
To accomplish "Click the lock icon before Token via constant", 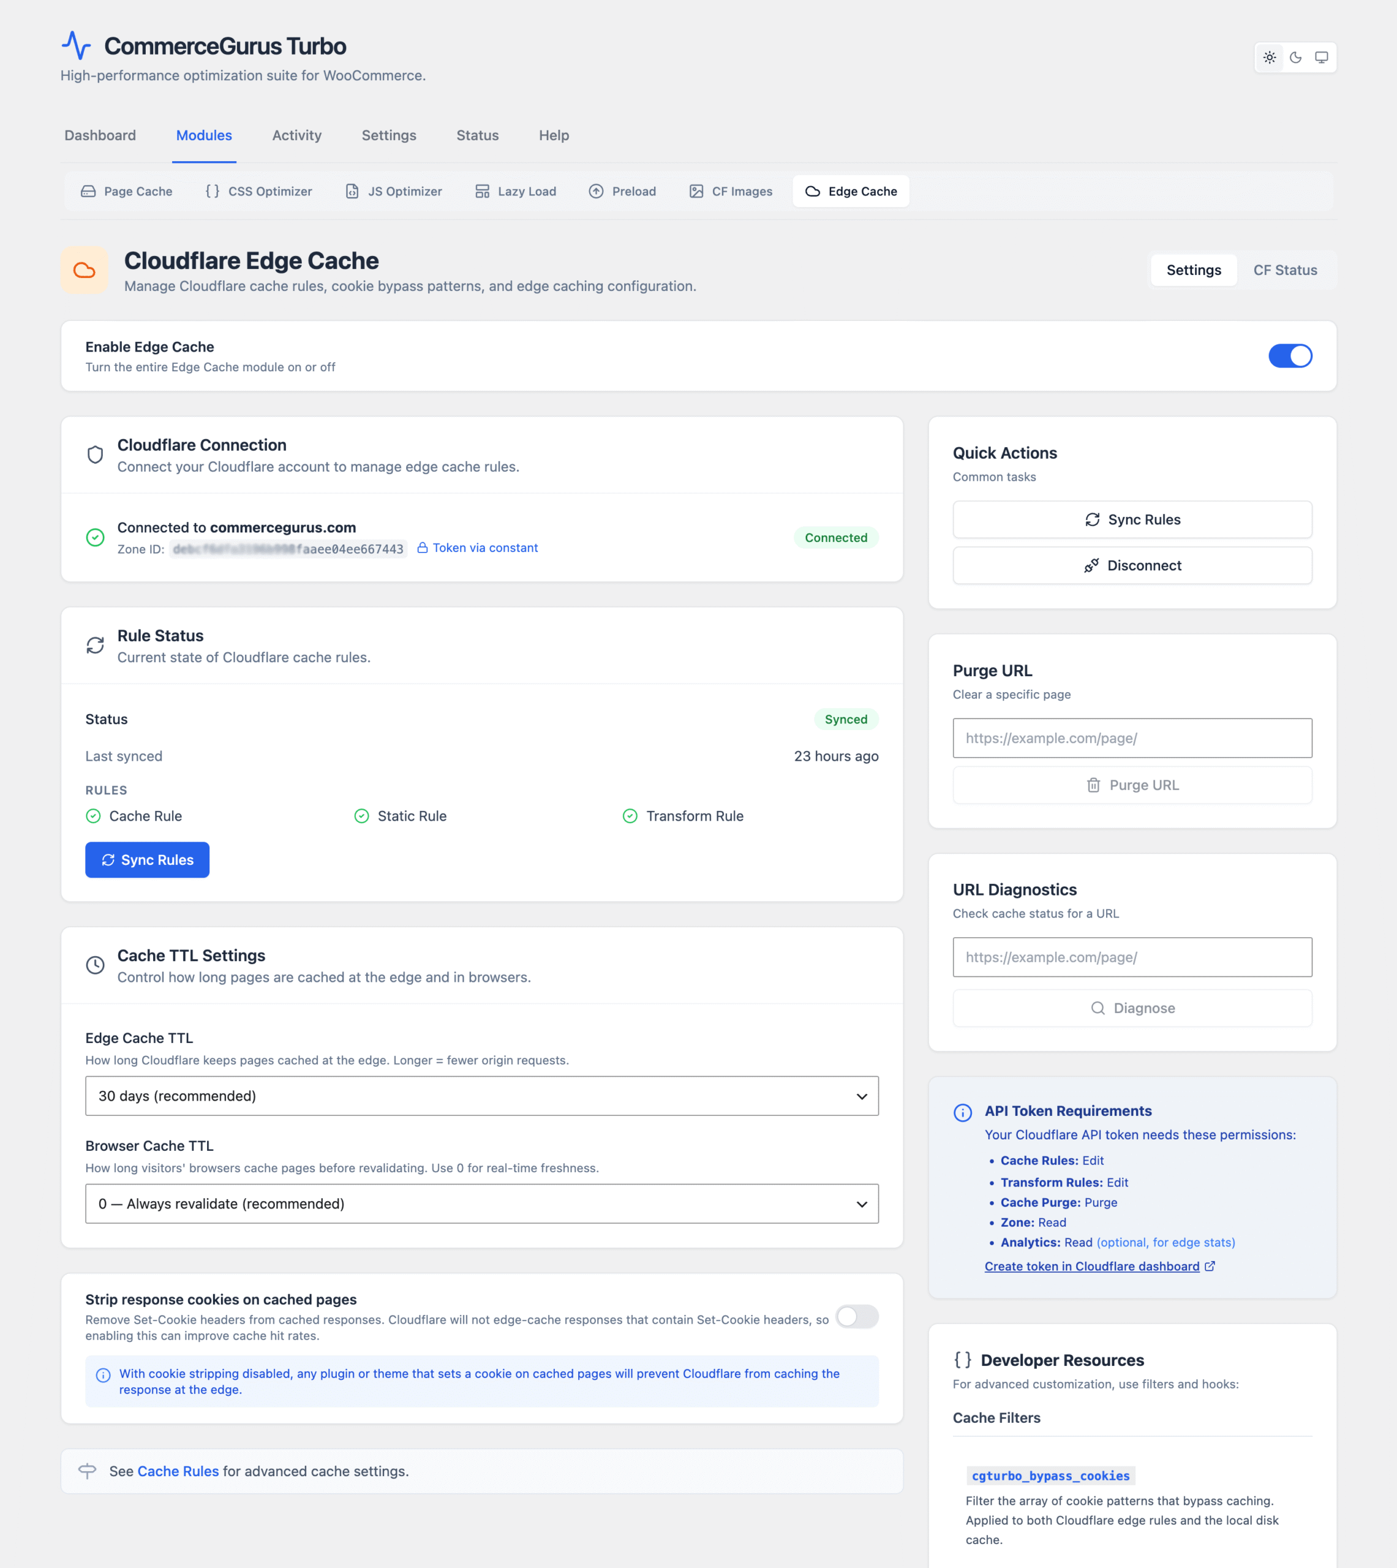I will tap(422, 547).
